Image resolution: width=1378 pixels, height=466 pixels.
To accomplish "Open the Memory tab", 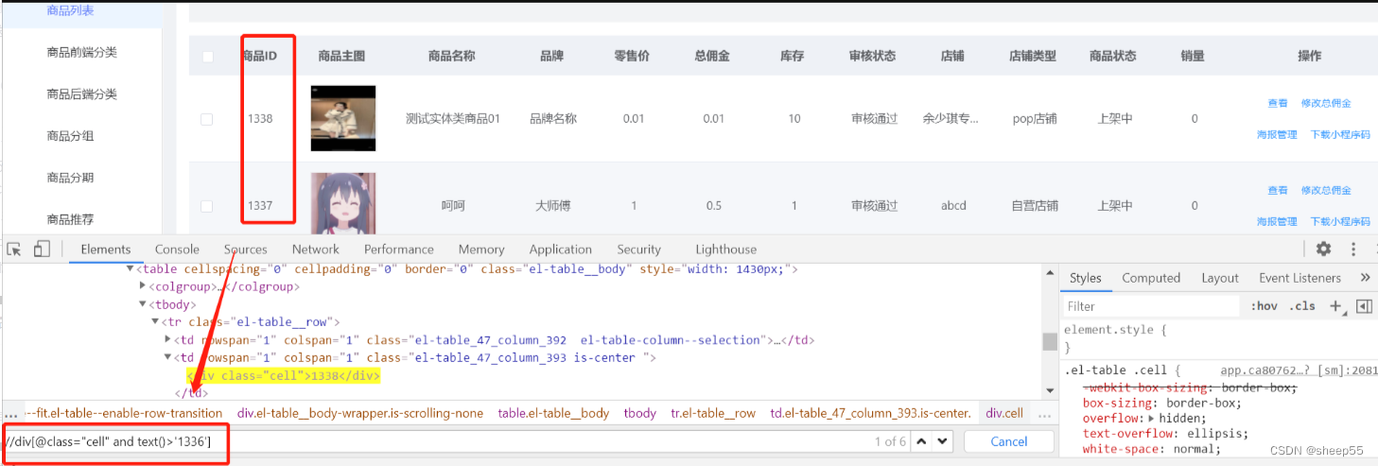I will [x=481, y=250].
